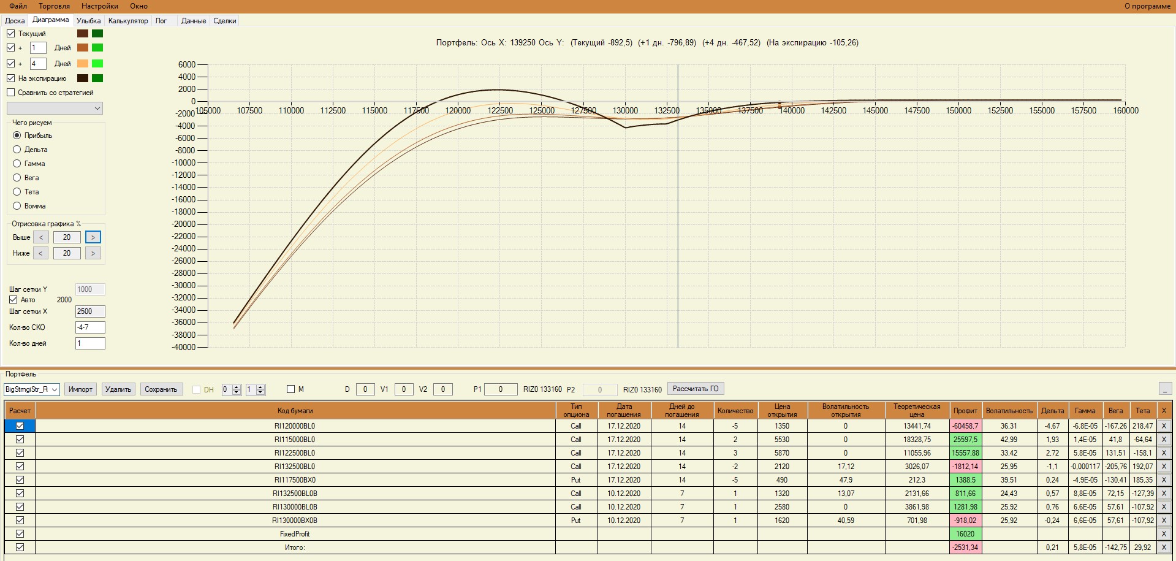Choose the Вомма radio option
This screenshot has width=1176, height=561.
(x=17, y=206)
